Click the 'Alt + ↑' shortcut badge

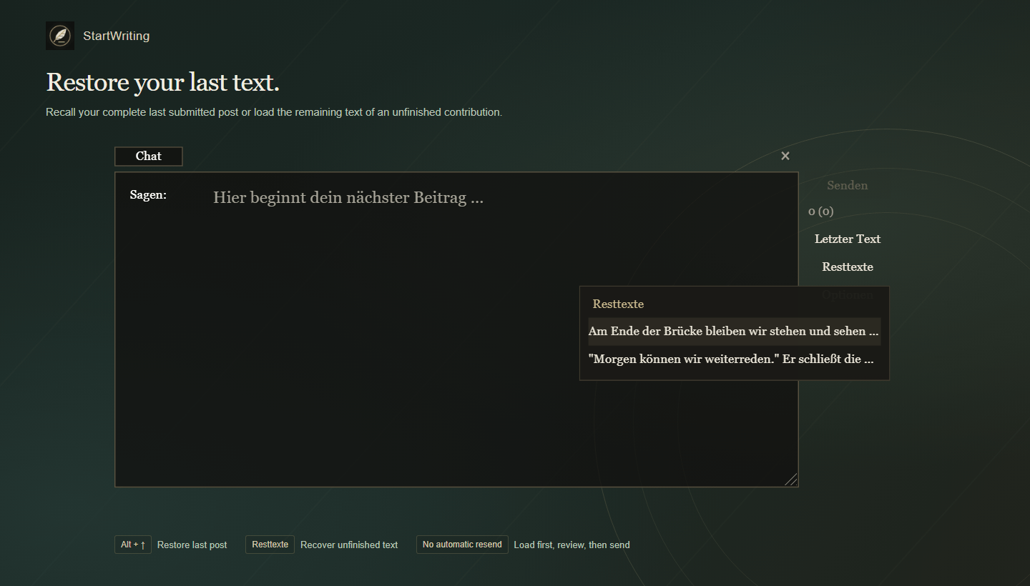pos(133,545)
